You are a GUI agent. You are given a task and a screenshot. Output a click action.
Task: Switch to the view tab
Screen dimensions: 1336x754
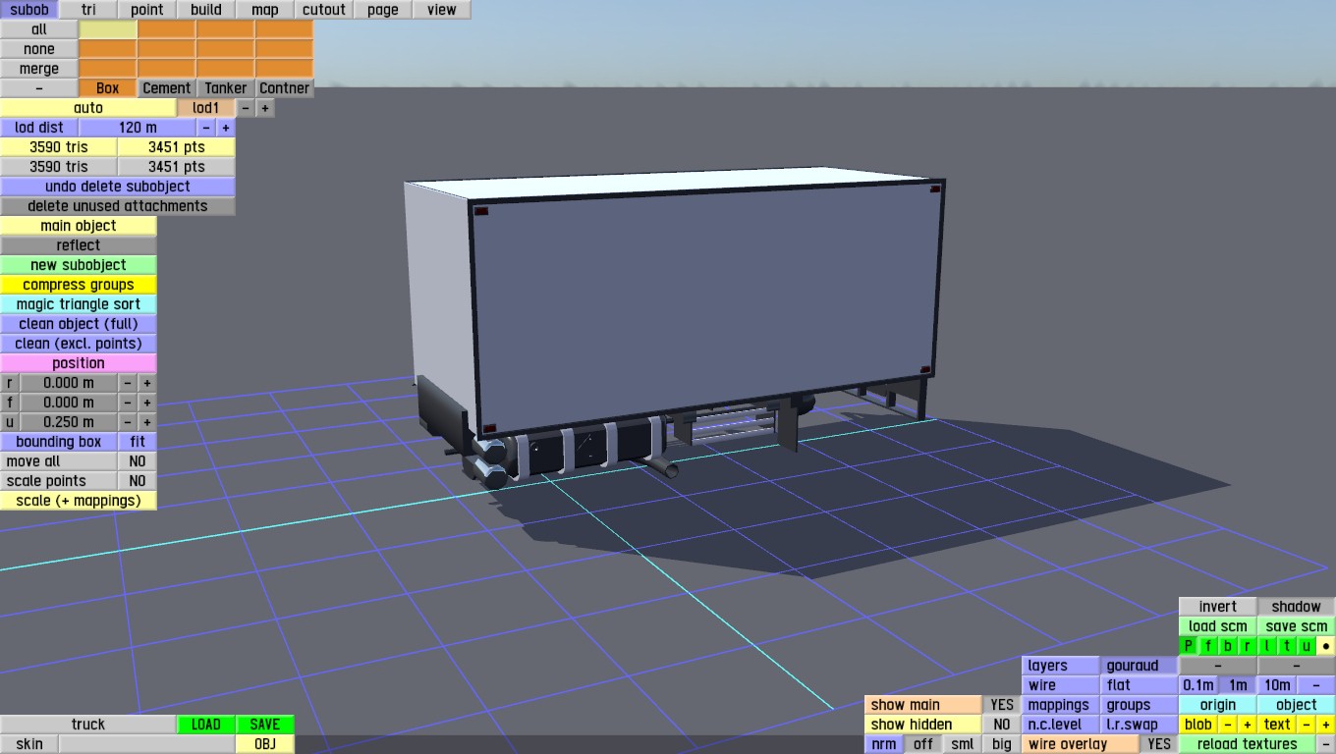click(442, 10)
